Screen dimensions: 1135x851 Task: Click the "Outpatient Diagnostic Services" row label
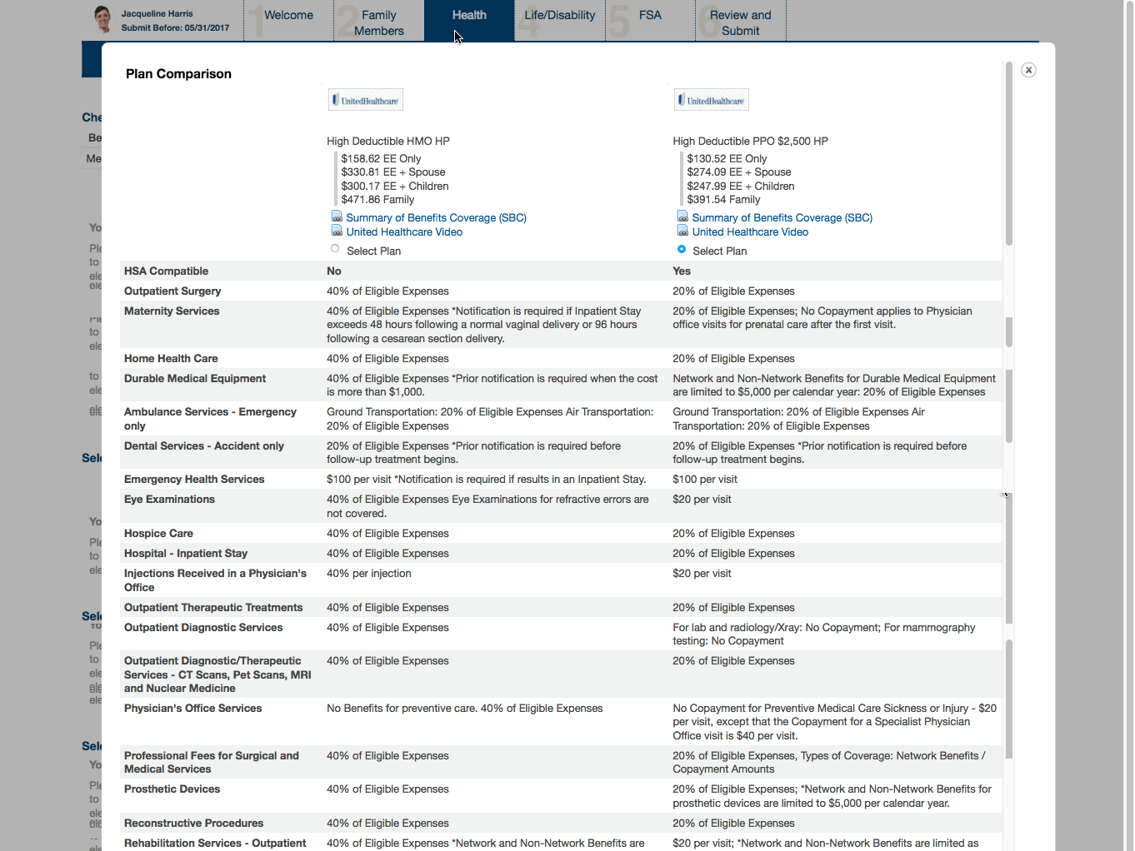coord(203,627)
